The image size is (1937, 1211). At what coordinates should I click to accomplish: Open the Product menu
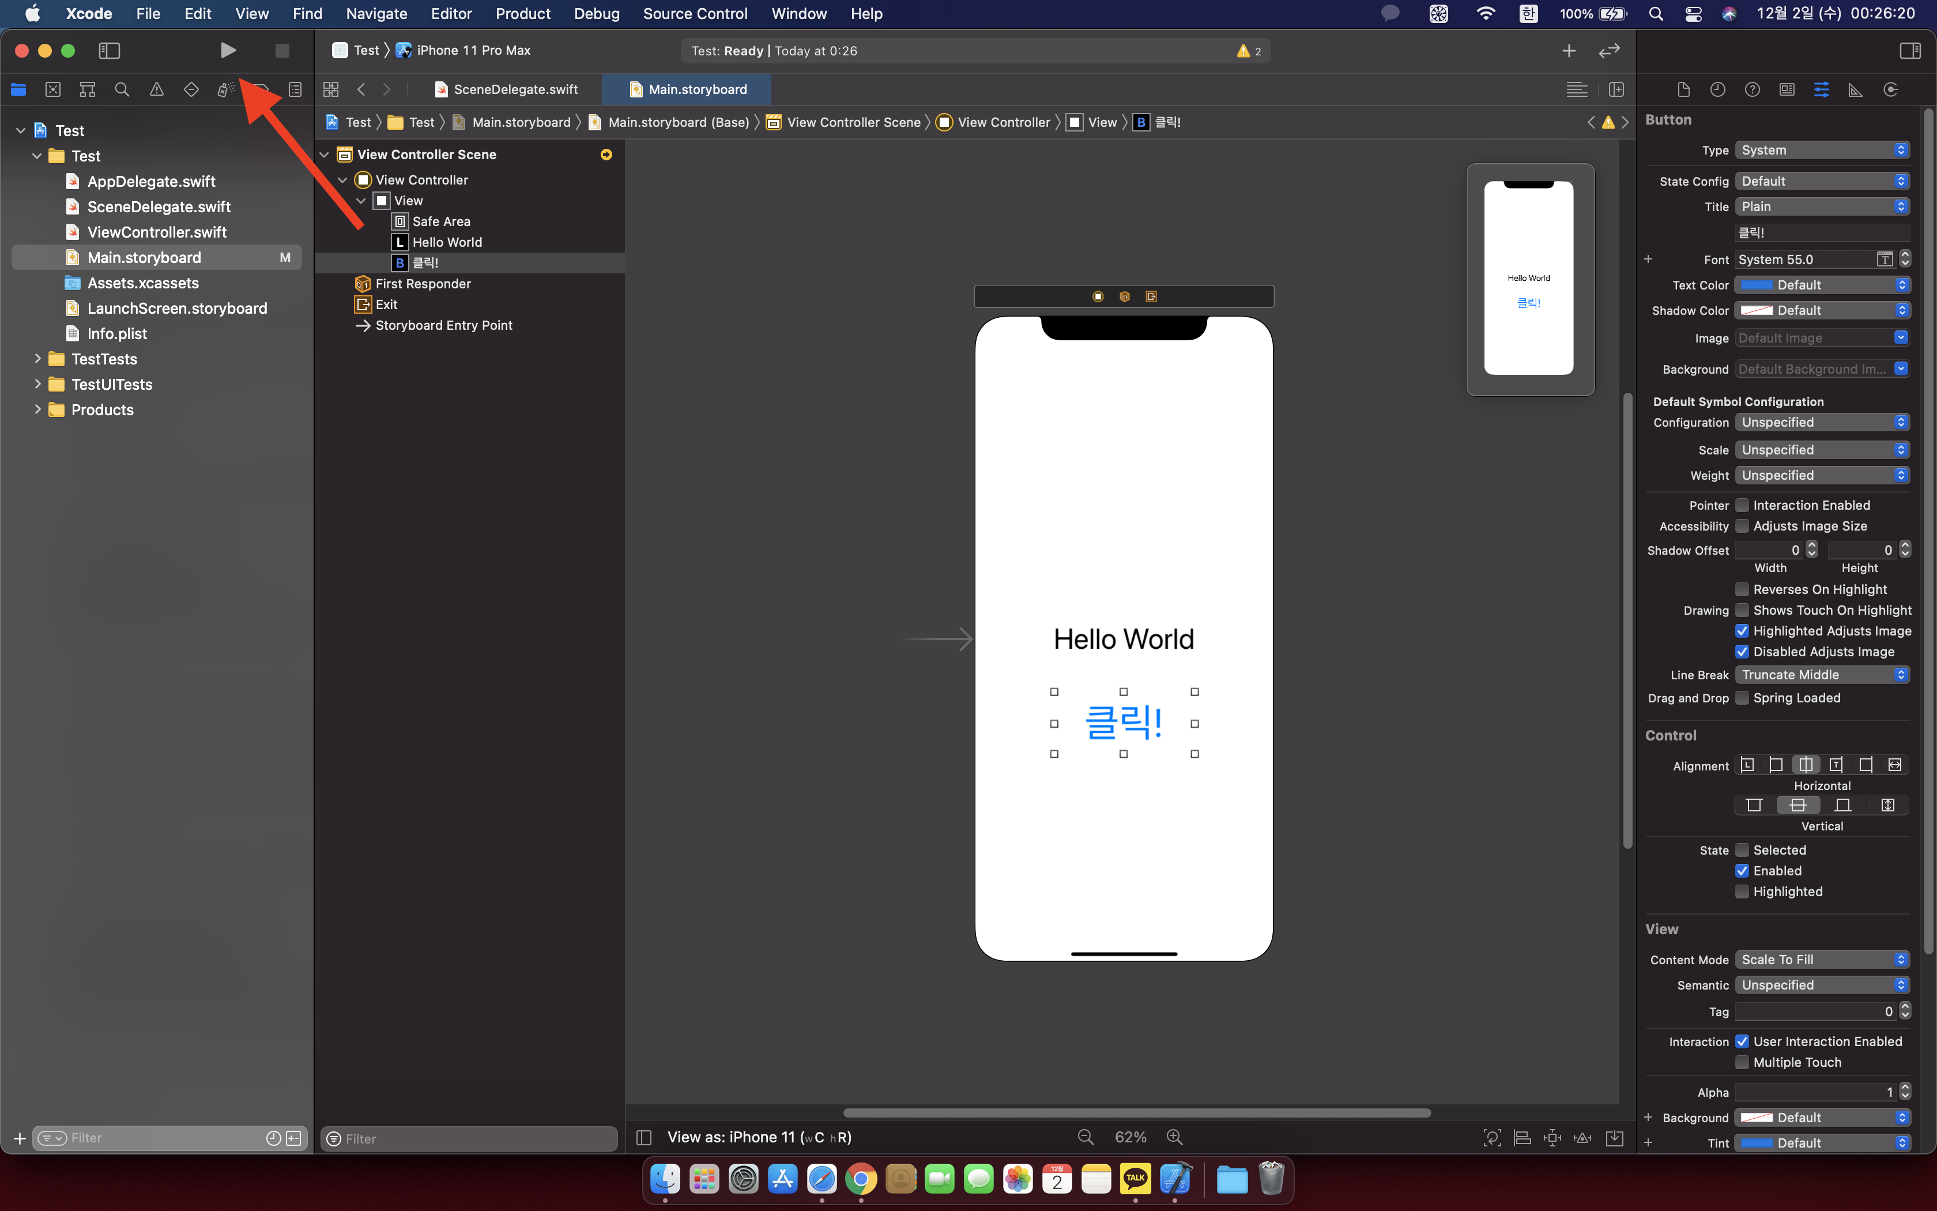[x=523, y=14]
